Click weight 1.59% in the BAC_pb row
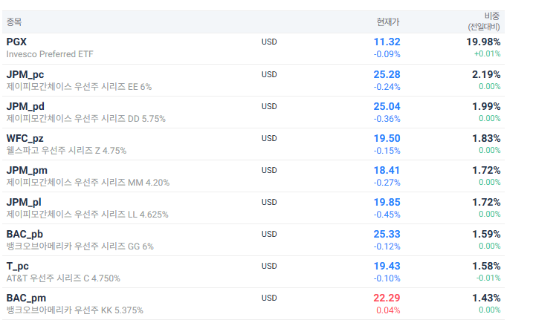 click(x=486, y=234)
